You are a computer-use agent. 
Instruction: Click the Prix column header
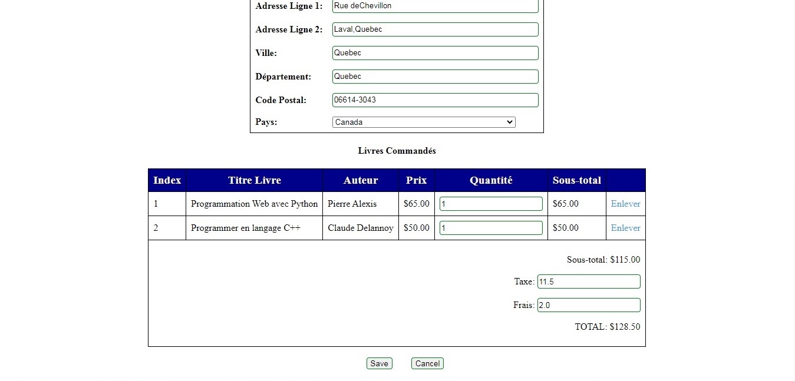point(416,180)
